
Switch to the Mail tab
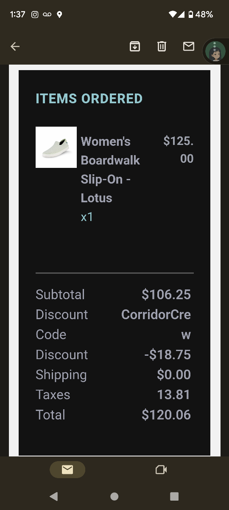[67, 470]
